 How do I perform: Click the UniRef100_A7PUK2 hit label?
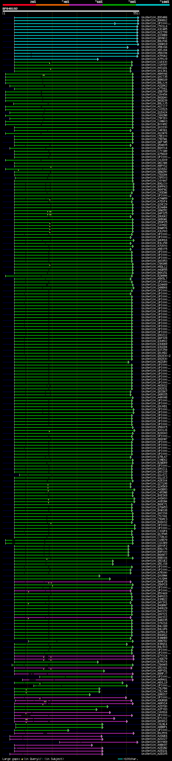(x=154, y=56)
